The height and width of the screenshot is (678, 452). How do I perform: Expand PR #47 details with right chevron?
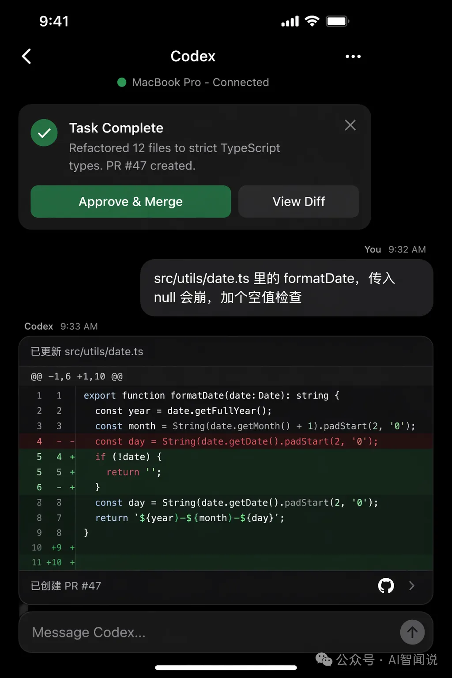tap(412, 586)
